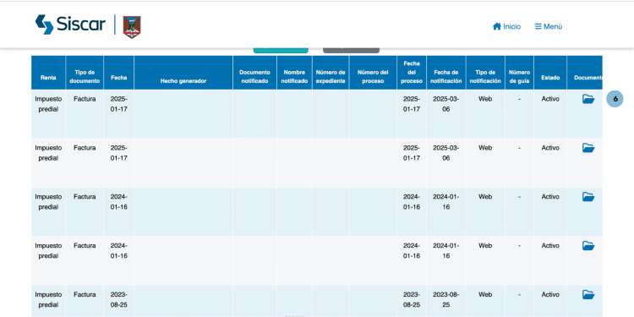The image size is (634, 317).
Task: Click the Número de expediente column header
Action: pos(331,77)
